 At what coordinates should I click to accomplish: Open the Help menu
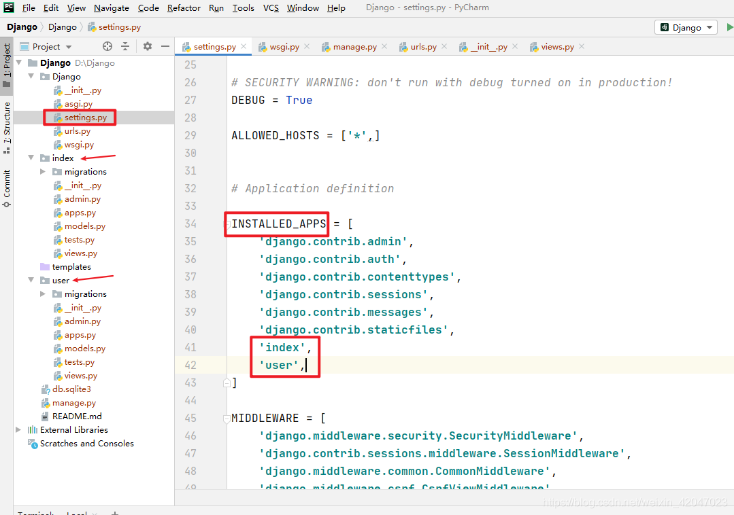coord(336,8)
